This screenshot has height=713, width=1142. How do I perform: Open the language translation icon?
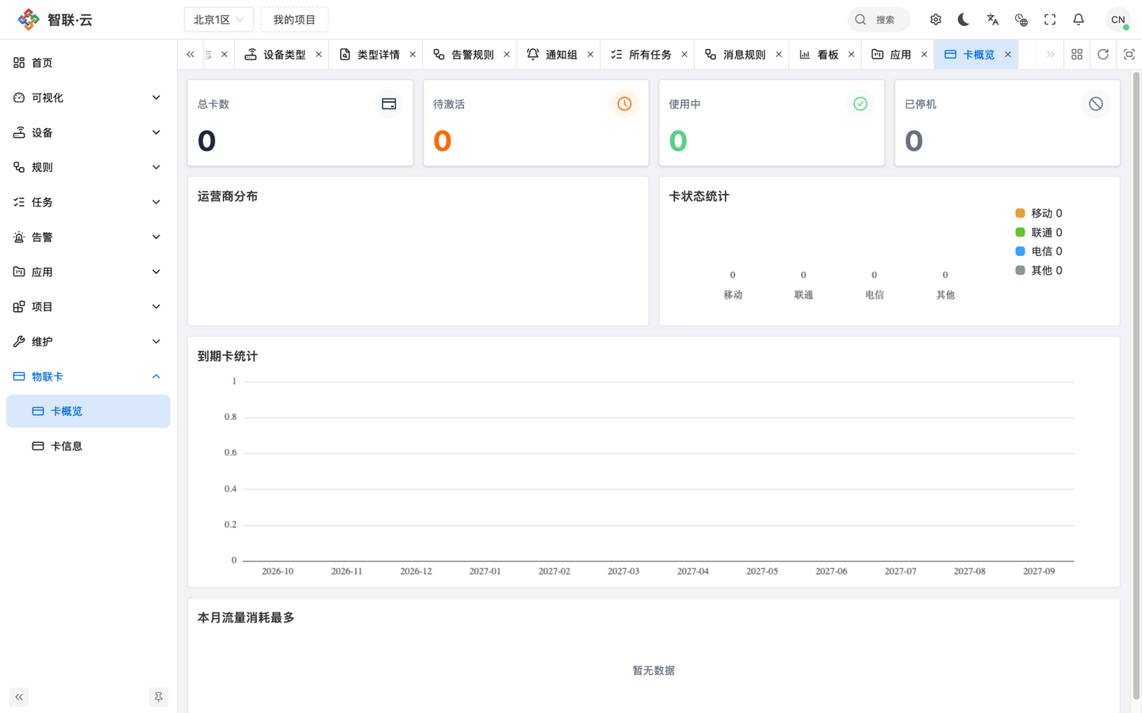pos(992,20)
